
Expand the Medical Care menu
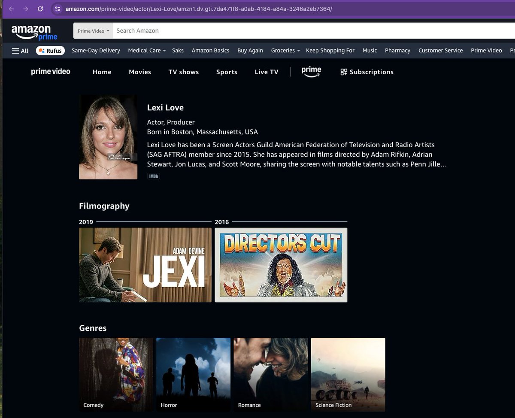point(147,51)
